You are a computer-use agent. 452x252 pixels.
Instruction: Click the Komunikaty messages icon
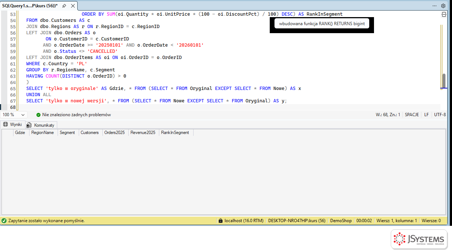click(29, 125)
